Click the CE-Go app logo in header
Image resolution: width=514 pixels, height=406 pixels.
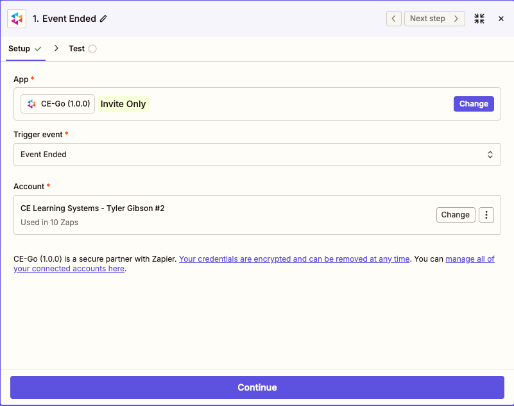click(17, 19)
